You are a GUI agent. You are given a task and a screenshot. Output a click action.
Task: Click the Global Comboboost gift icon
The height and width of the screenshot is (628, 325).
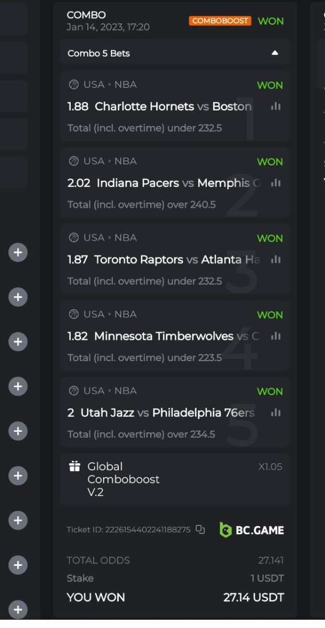(74, 466)
